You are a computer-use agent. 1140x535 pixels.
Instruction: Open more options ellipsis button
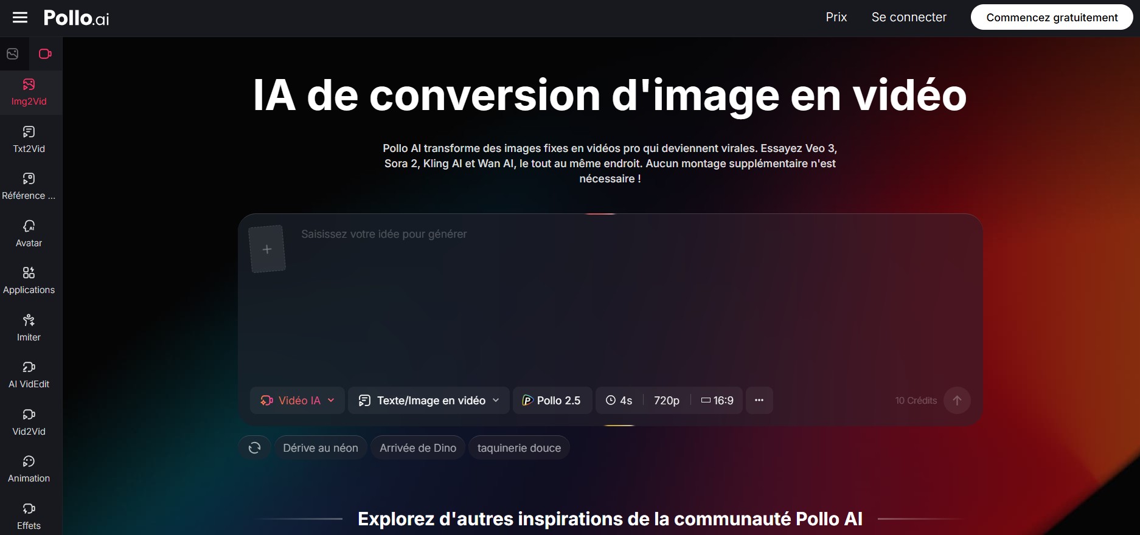click(x=759, y=401)
